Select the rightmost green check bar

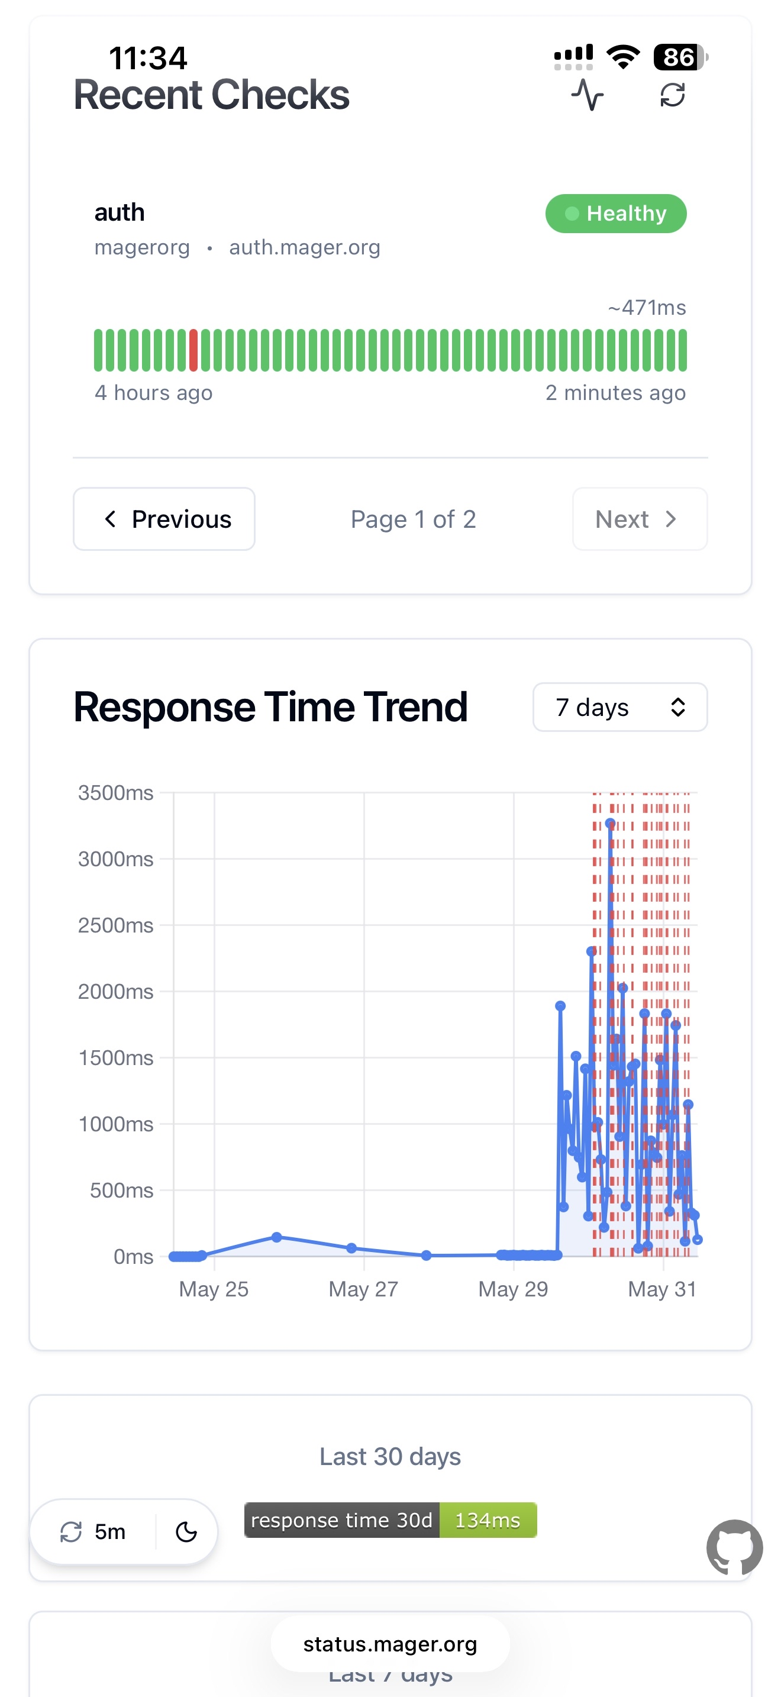coord(682,350)
